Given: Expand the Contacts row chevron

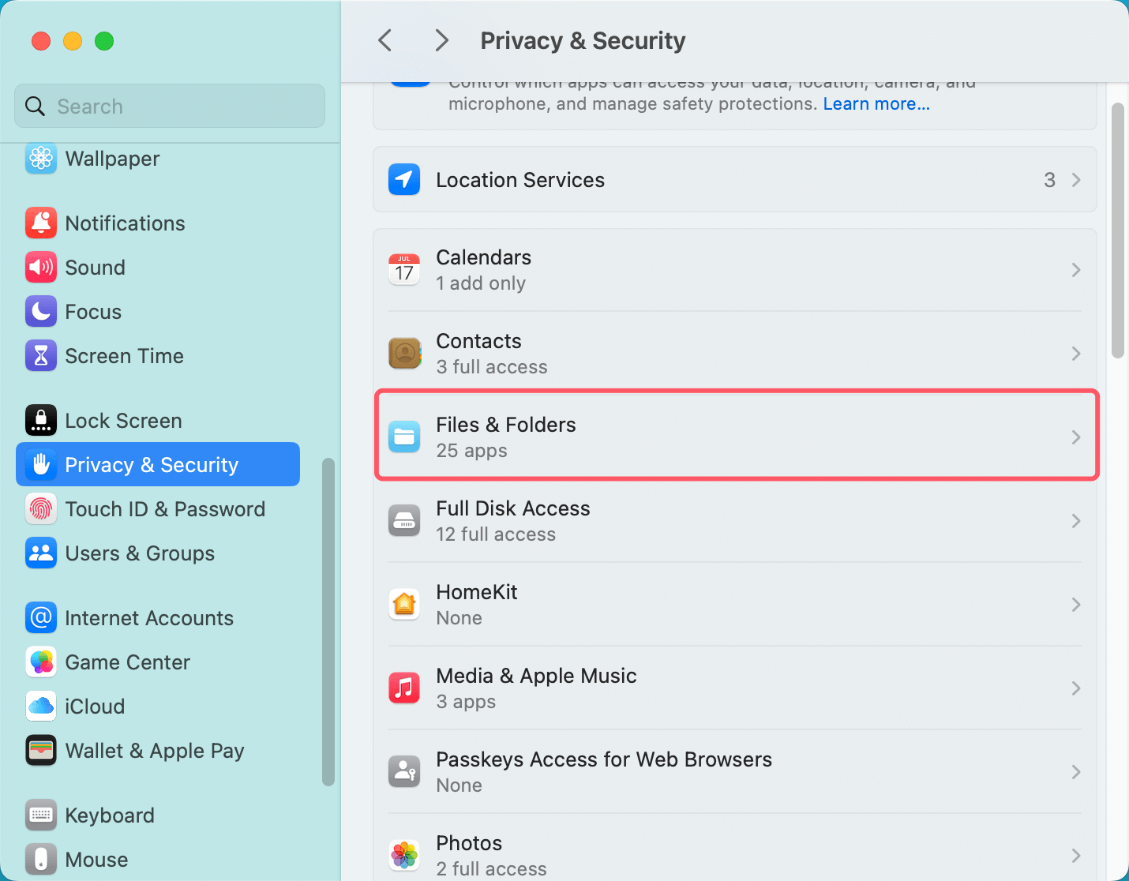Looking at the screenshot, I should pos(1075,353).
